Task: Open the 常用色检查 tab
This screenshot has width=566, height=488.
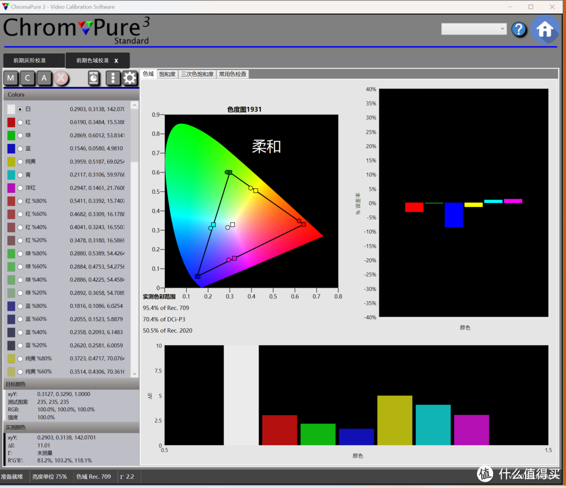Action: click(x=233, y=74)
